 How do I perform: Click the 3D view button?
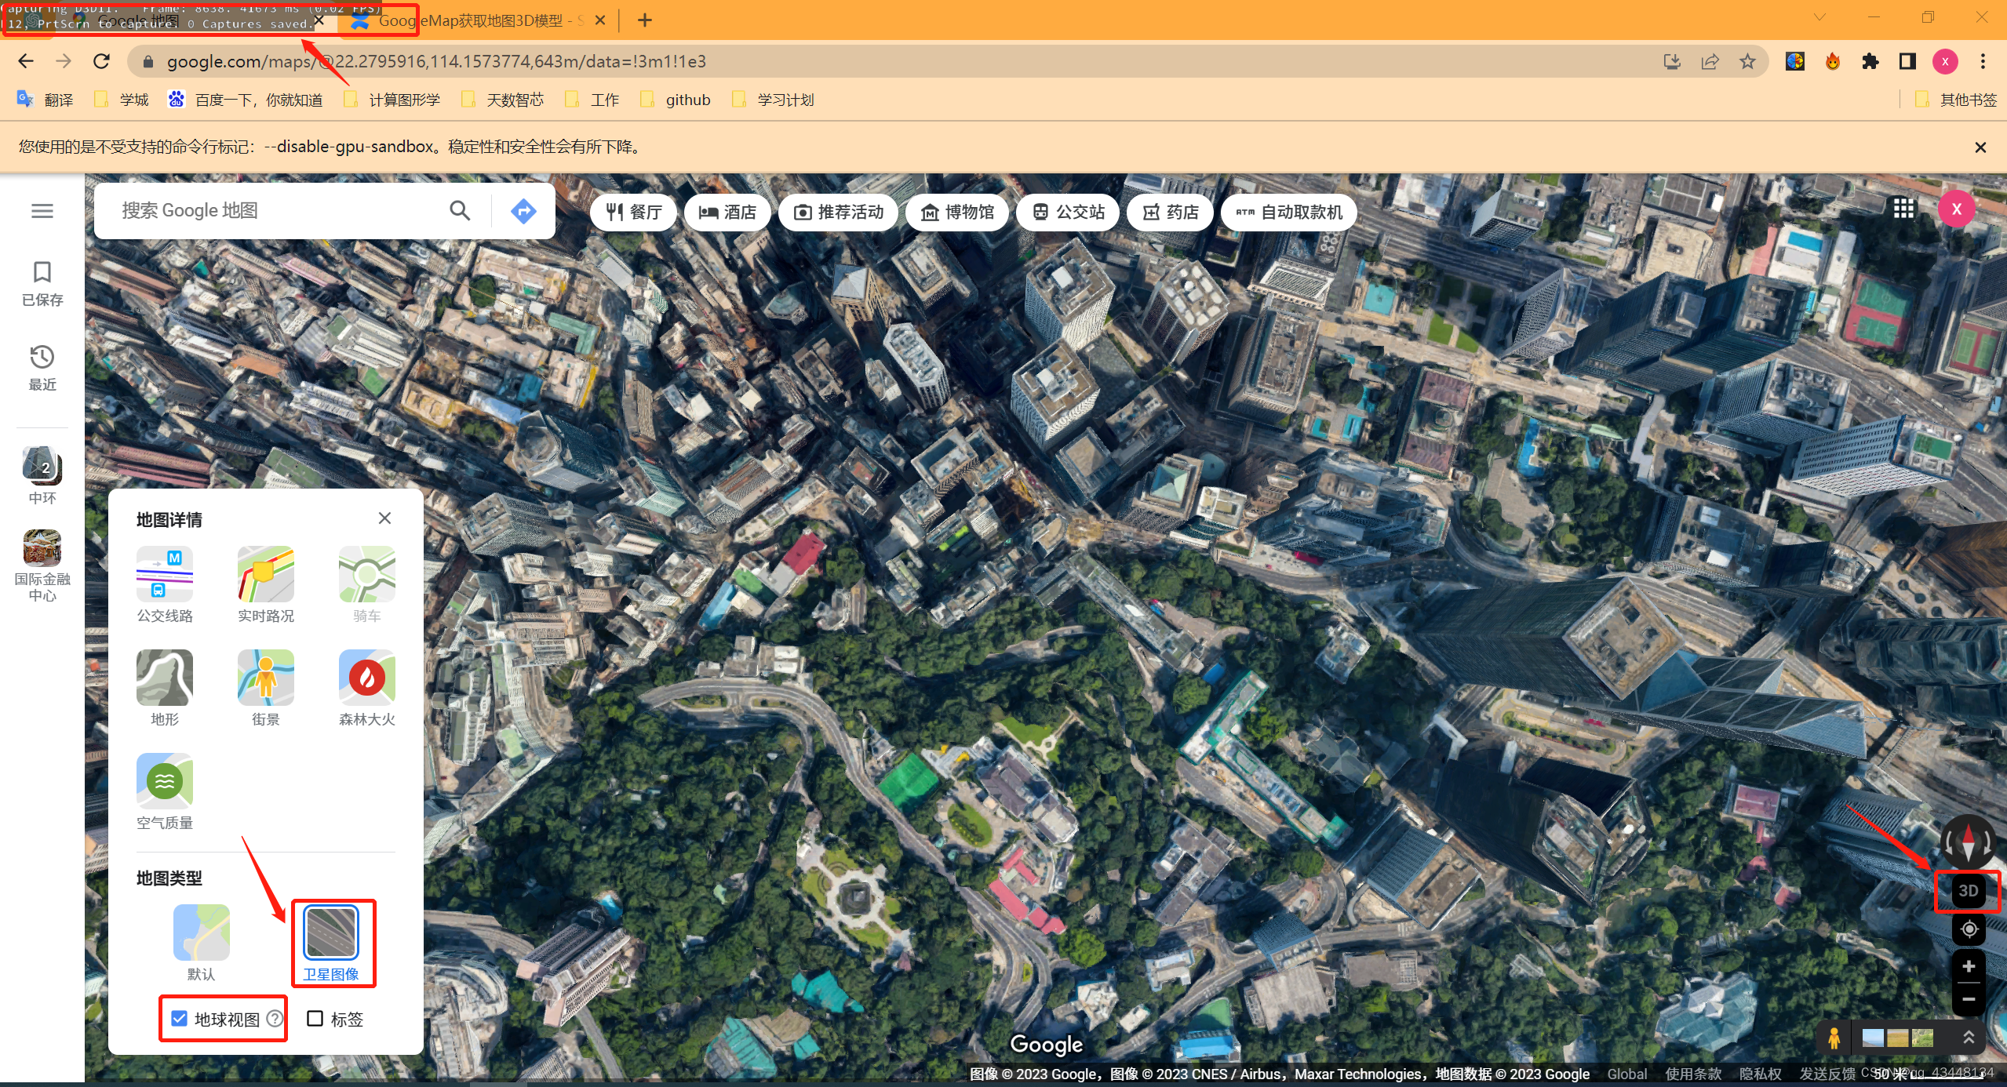tap(1968, 891)
